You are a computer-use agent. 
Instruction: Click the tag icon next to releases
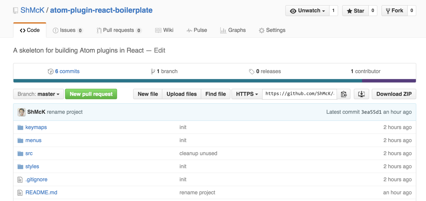click(252, 72)
